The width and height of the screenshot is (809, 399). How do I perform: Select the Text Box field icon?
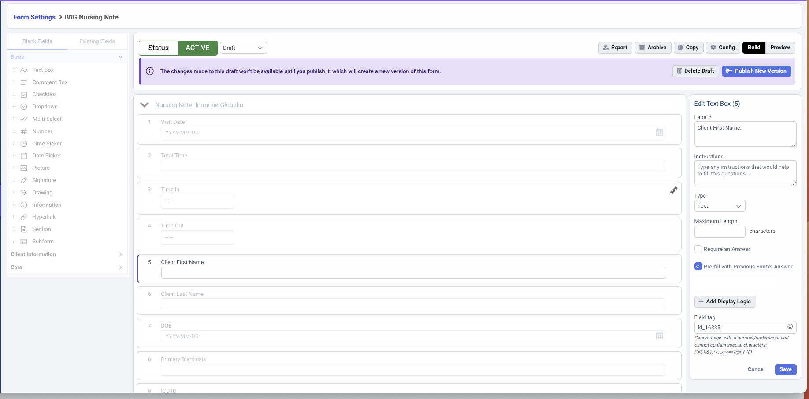tap(24, 70)
